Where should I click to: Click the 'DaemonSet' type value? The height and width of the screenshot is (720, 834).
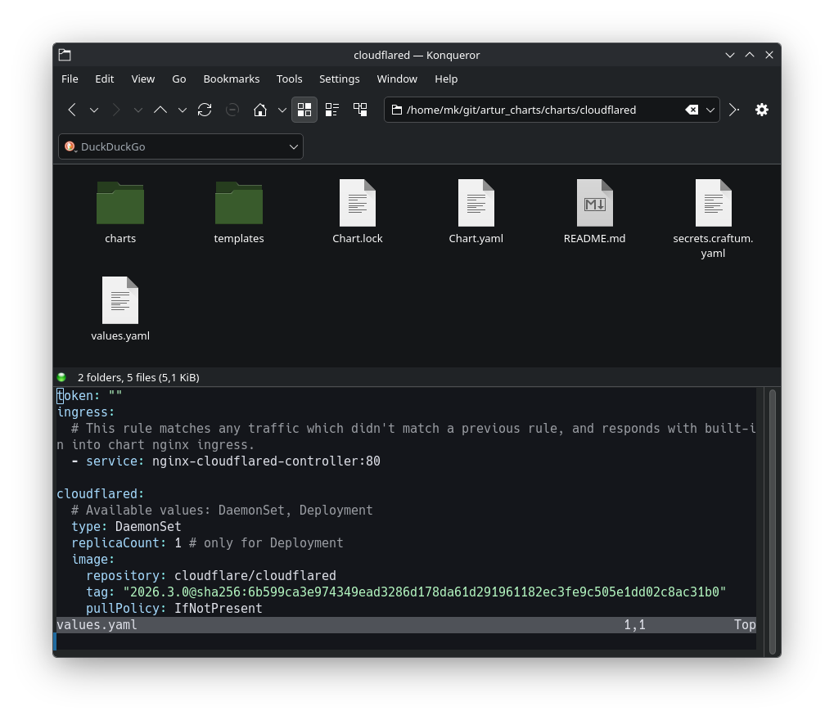pos(148,526)
